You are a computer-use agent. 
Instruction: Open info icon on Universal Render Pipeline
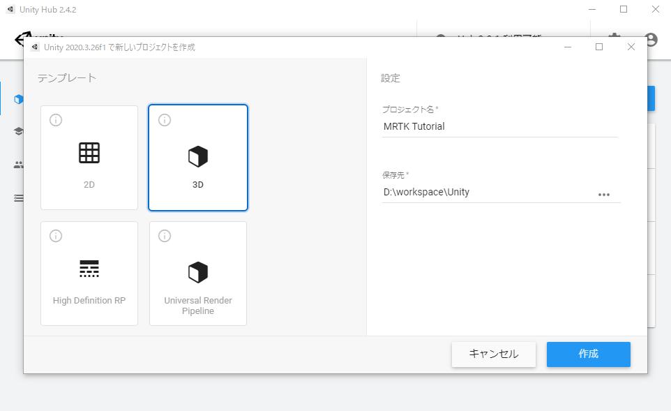pos(165,235)
